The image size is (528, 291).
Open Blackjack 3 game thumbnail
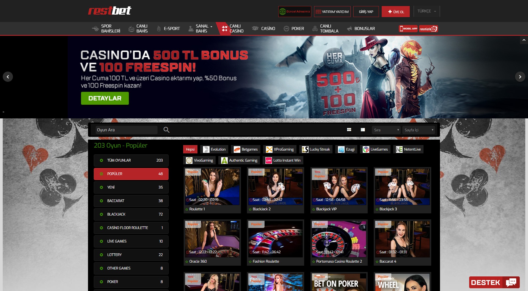[x=402, y=187]
